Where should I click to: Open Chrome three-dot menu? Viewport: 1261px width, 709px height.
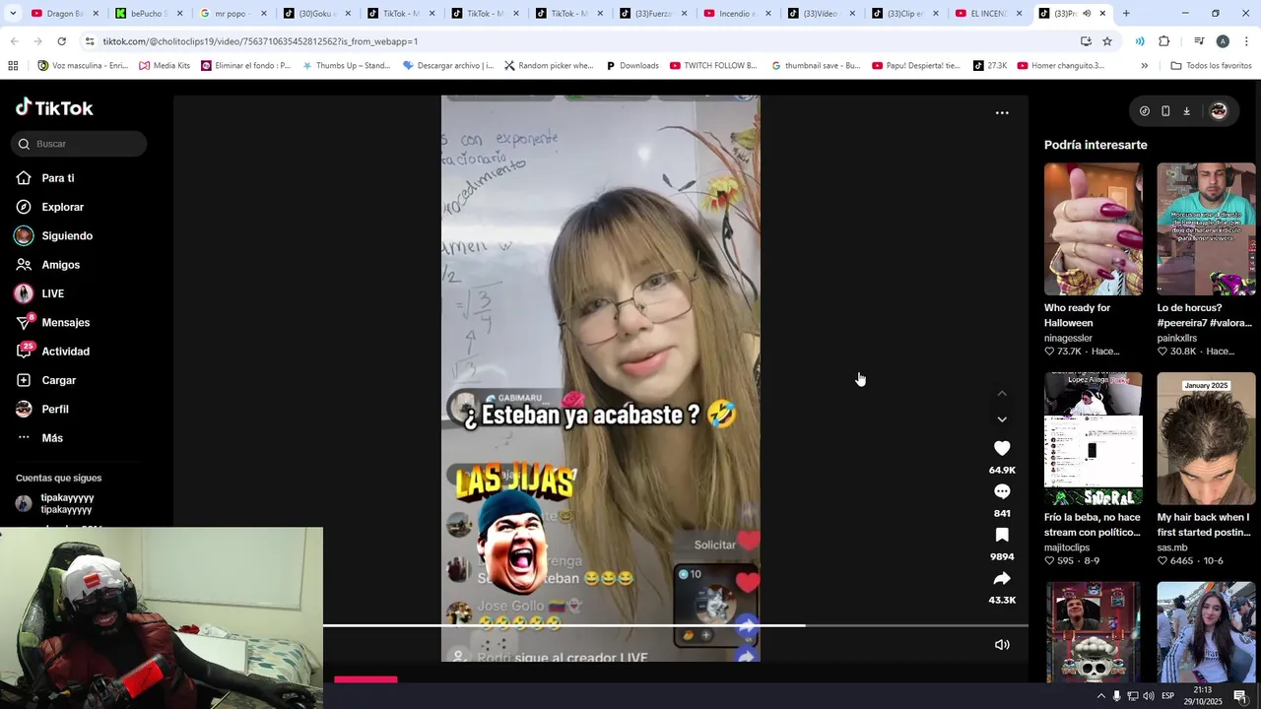pos(1246,41)
